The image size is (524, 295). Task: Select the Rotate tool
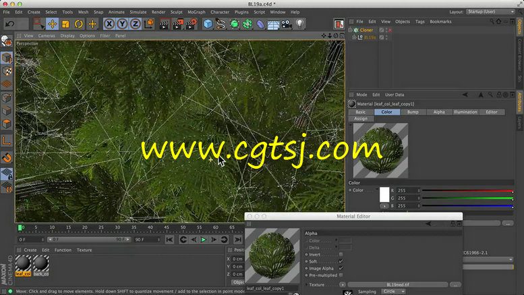pos(79,24)
